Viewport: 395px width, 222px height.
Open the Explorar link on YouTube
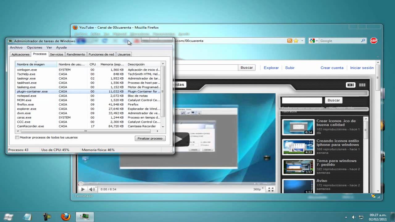271,68
